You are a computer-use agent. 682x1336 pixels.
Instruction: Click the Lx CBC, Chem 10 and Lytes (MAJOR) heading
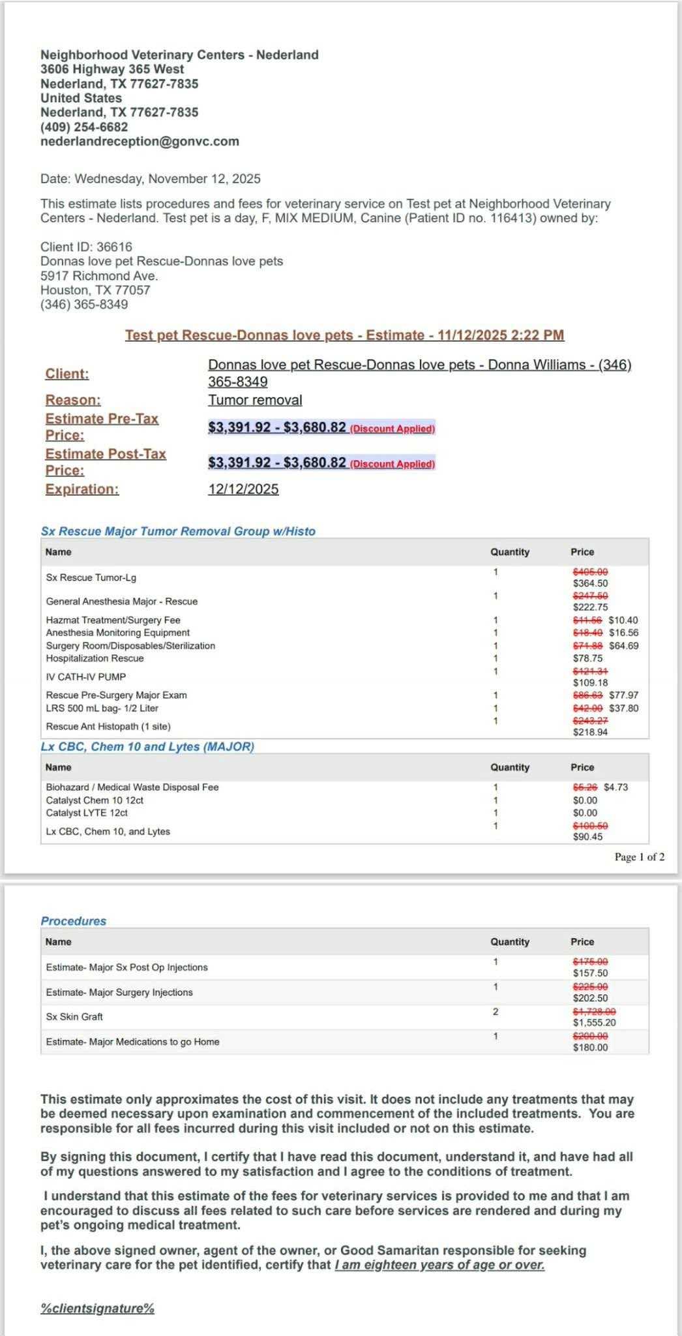(x=147, y=747)
